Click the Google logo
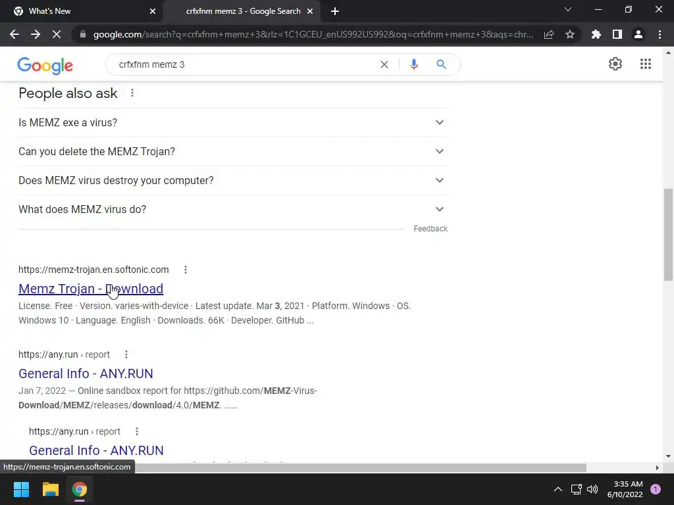674x505 pixels. (45, 66)
